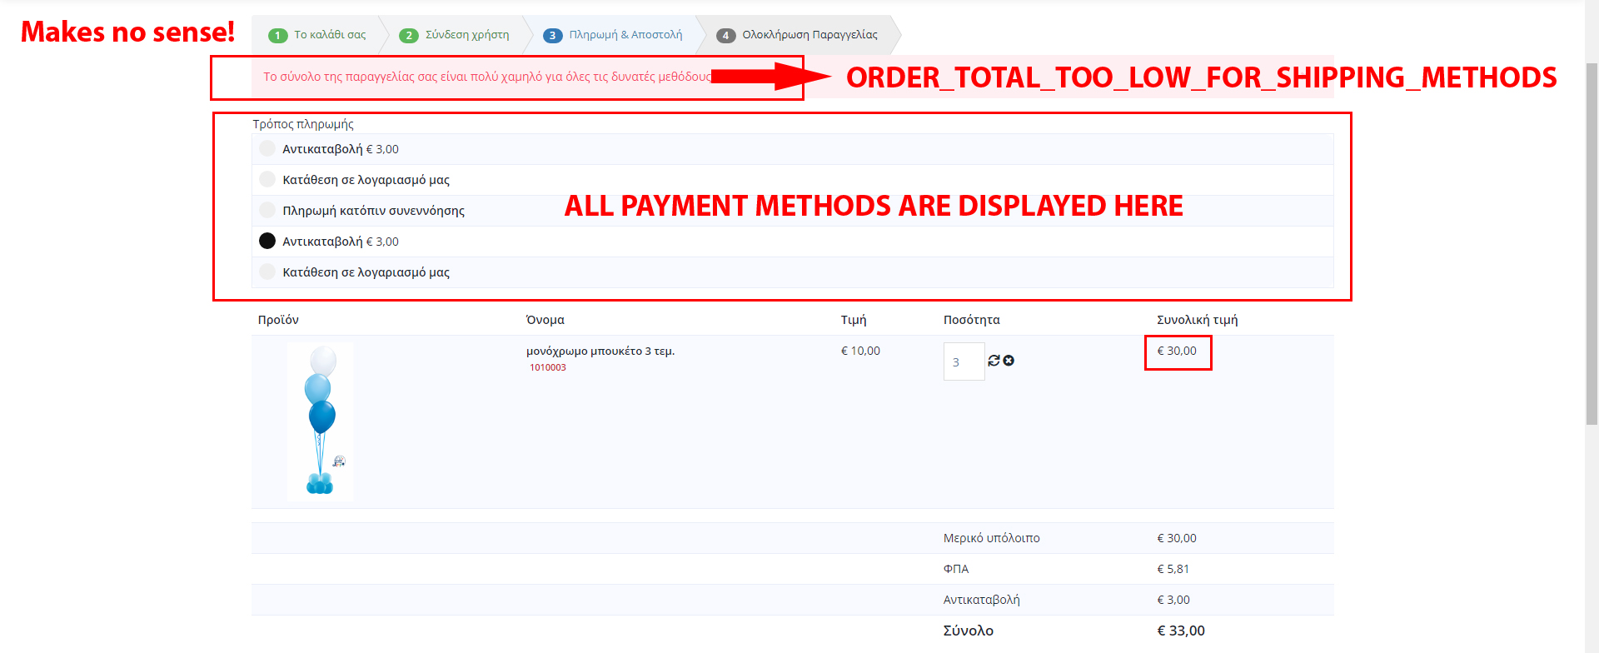Click the green step 2 number badge
1599x653 pixels.
tap(409, 35)
